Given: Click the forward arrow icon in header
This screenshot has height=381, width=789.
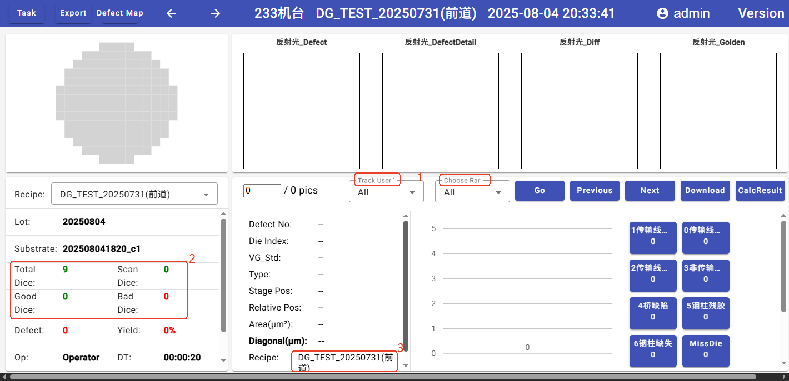Looking at the screenshot, I should [x=216, y=13].
